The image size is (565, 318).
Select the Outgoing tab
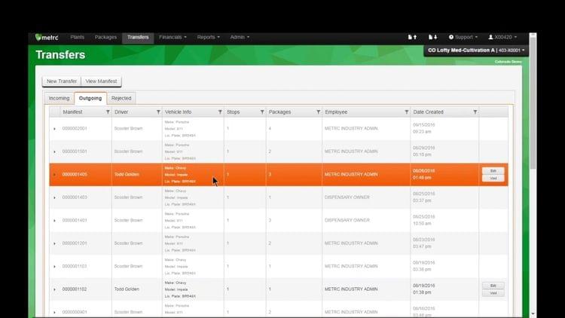(90, 98)
